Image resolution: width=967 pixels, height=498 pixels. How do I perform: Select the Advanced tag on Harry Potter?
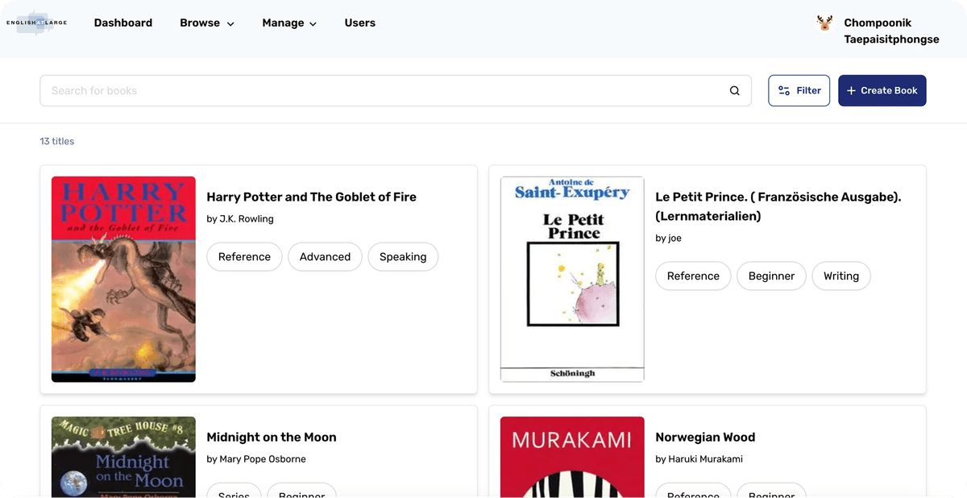(x=325, y=257)
